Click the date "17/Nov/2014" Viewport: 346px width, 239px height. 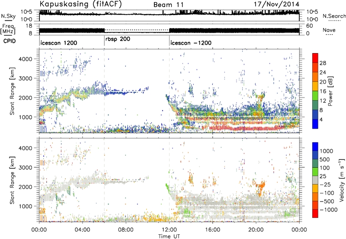click(x=276, y=4)
